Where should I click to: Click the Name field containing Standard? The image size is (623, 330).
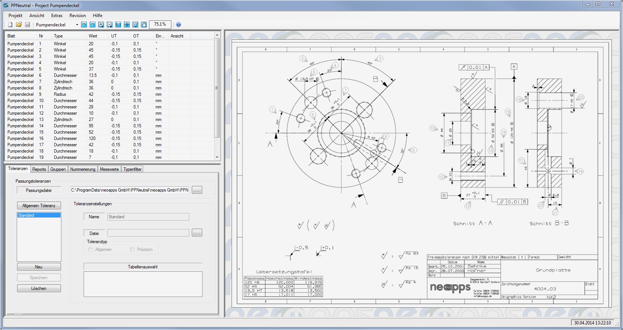point(148,217)
